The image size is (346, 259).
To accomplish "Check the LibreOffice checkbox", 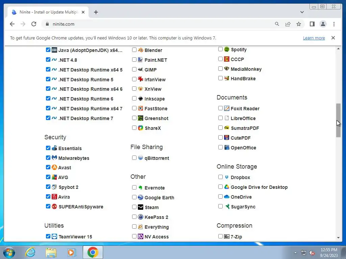I will click(x=220, y=118).
